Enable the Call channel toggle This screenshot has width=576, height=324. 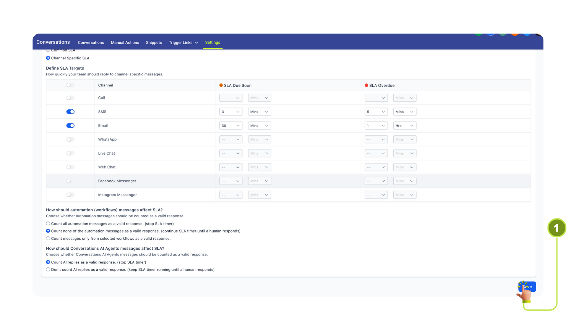70,98
